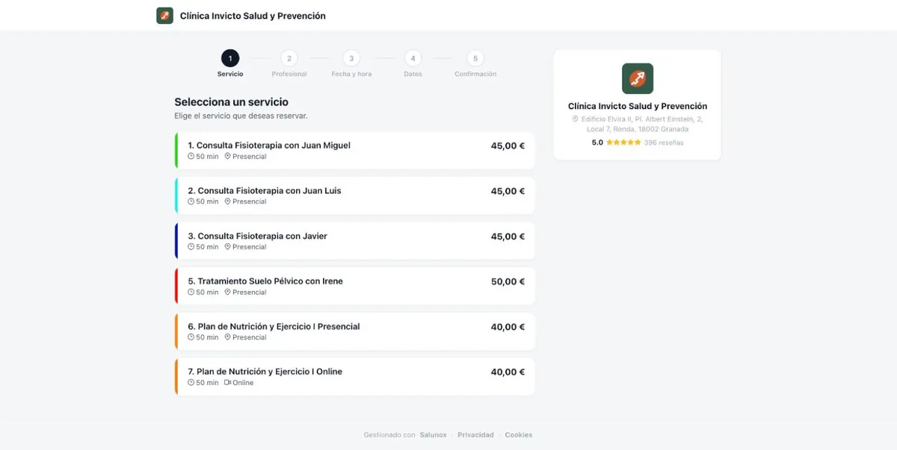The height and width of the screenshot is (450, 897).
Task: Click the 45,00 € price for Juan Miguel
Action: (x=508, y=146)
